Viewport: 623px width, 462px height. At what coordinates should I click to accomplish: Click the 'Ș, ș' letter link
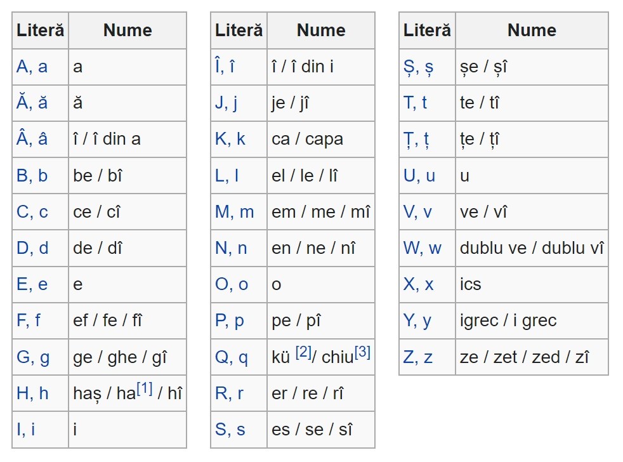[x=419, y=67]
